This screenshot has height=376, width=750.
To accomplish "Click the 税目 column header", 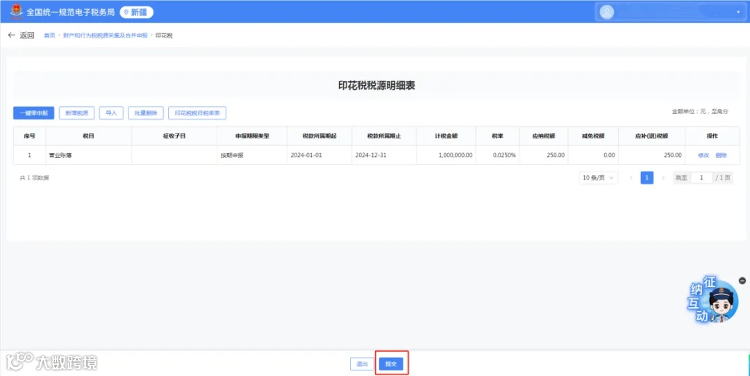I will point(88,136).
